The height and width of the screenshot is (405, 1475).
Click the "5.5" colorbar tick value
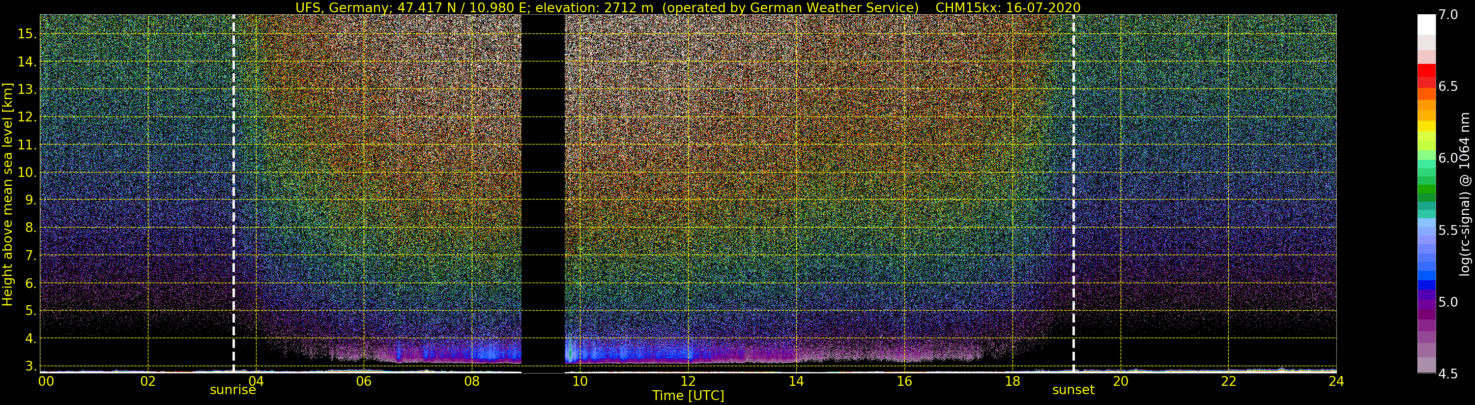1448,231
